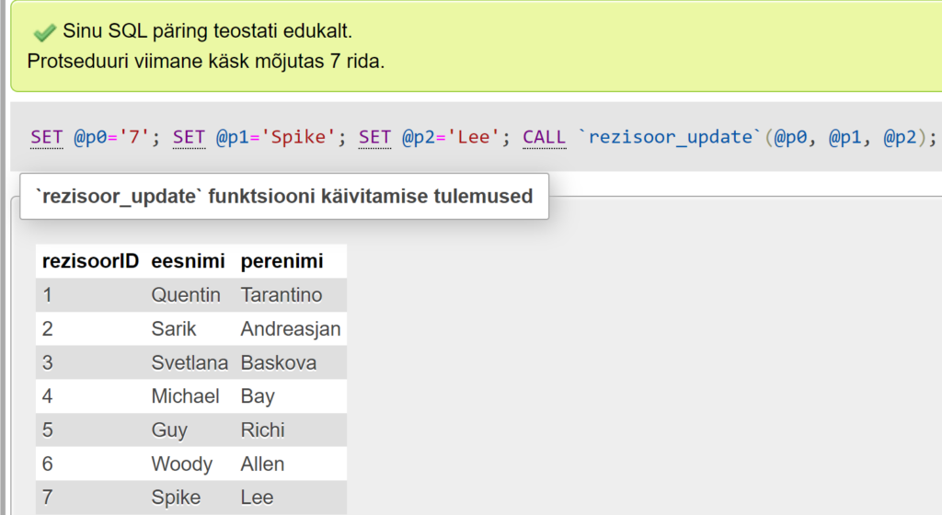The height and width of the screenshot is (515, 942).
Task: Select the eesnimi column header
Action: click(188, 261)
